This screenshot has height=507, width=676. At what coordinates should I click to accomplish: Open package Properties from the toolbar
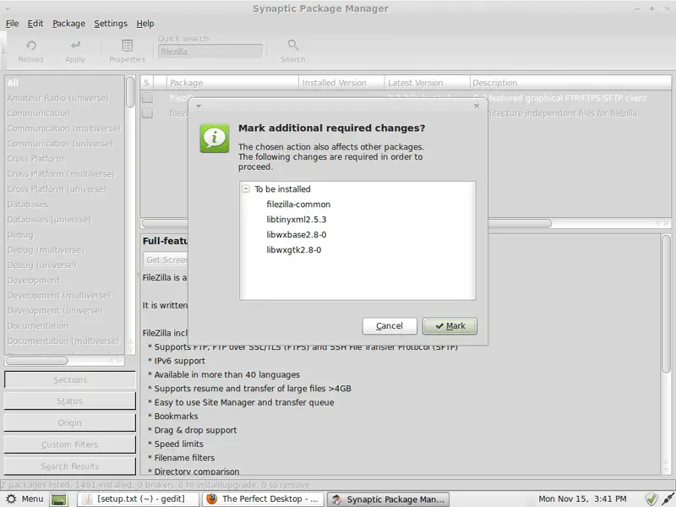coord(128,51)
